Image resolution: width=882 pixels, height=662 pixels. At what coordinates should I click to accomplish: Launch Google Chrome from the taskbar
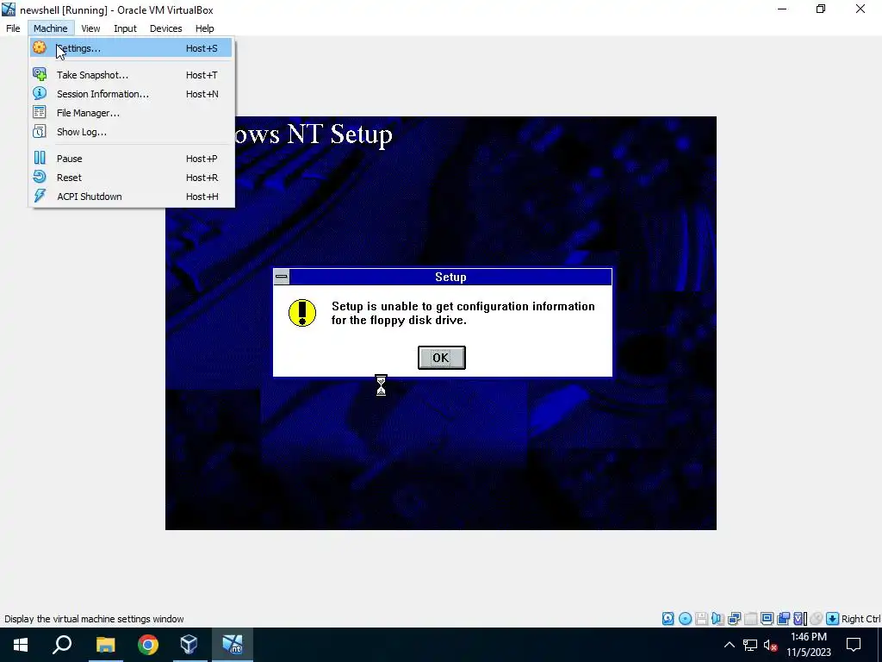(147, 645)
